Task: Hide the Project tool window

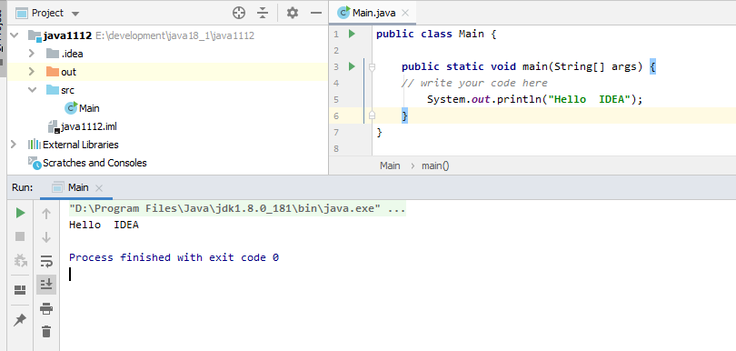Action: (x=316, y=13)
